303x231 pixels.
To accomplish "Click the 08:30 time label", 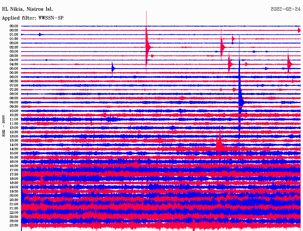I will 14,98.
